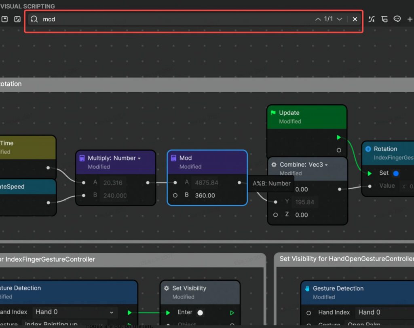The image size is (414, 328).
Task: Click the Mod node B value 360.00
Action: pos(205,195)
